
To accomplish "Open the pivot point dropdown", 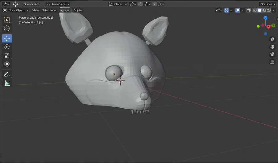I will (x=133, y=4).
